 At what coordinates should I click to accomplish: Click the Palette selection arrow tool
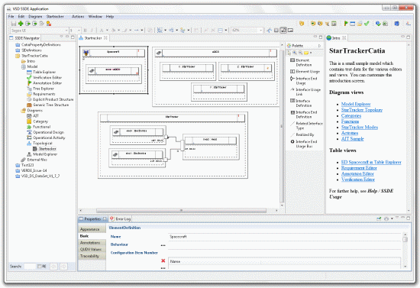289,53
